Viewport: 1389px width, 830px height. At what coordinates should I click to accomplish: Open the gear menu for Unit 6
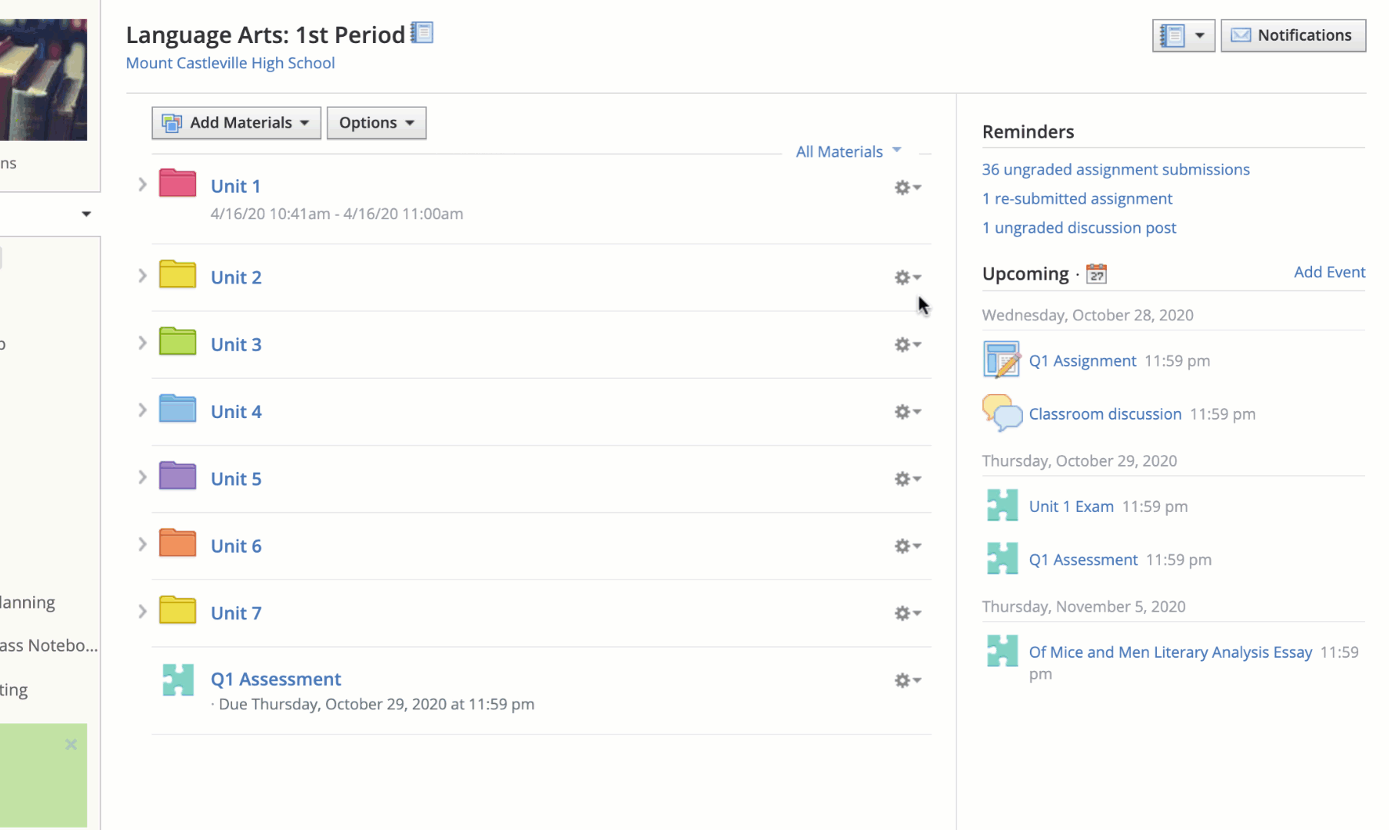(907, 546)
